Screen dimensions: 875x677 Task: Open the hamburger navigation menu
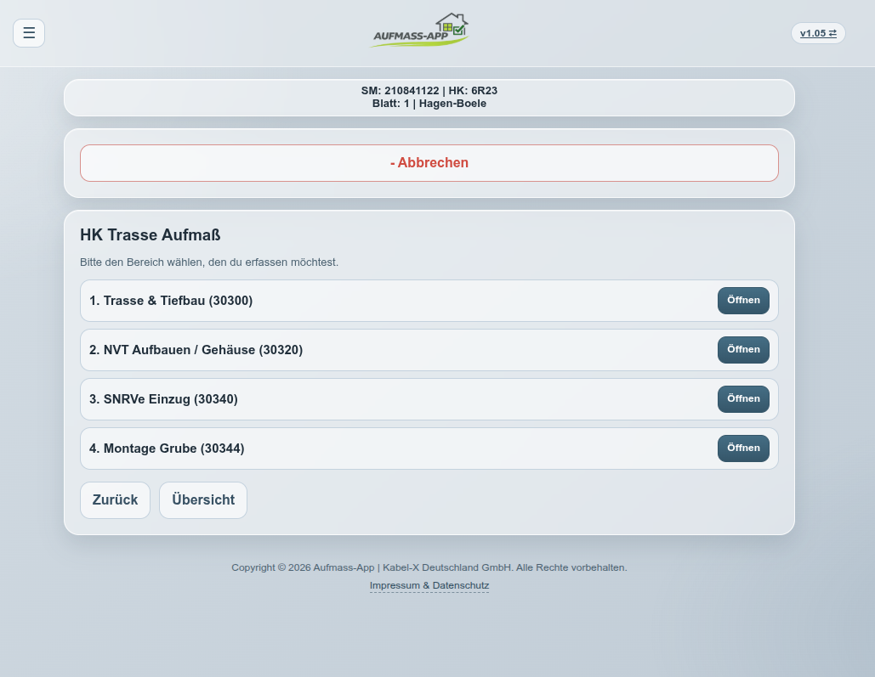29,33
